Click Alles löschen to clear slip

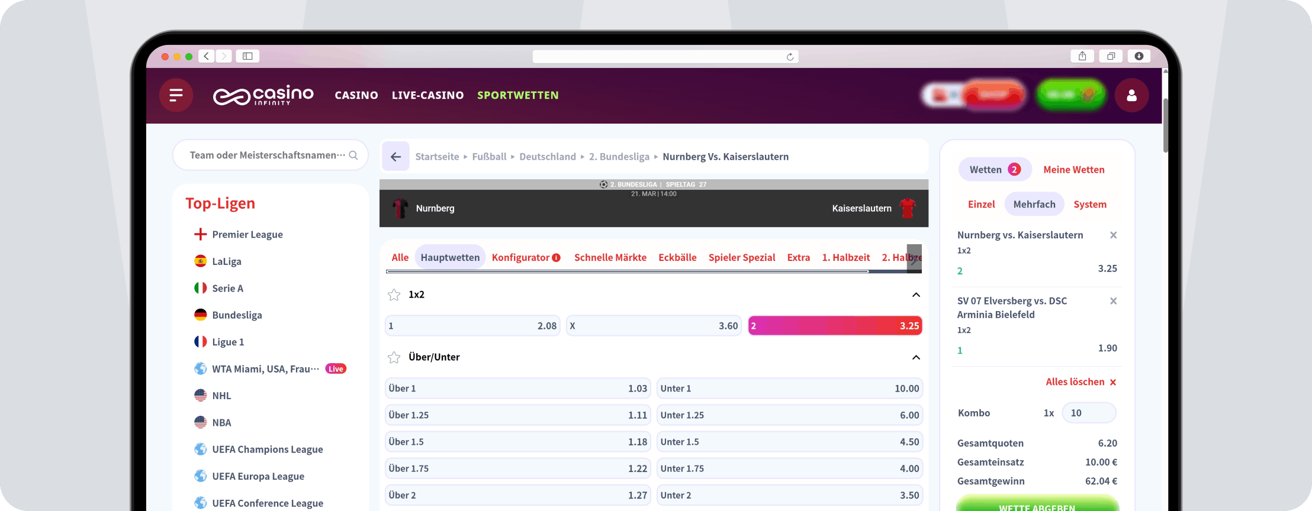pyautogui.click(x=1081, y=382)
